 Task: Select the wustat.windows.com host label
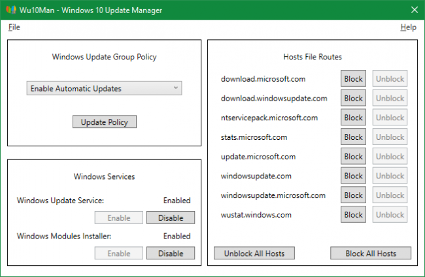(x=256, y=215)
